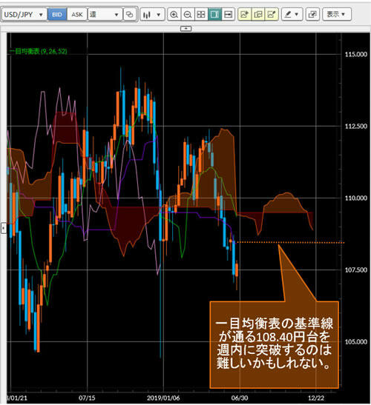Click the 06/30 date axis label
Viewport: 371px width, 405px height.
click(x=240, y=398)
